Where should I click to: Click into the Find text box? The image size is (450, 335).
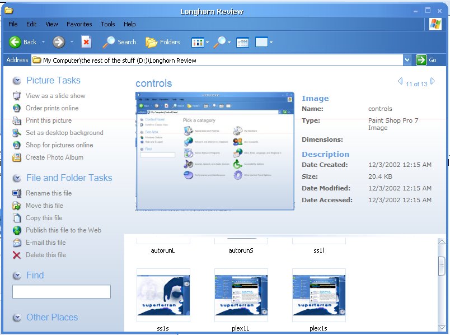point(62,292)
